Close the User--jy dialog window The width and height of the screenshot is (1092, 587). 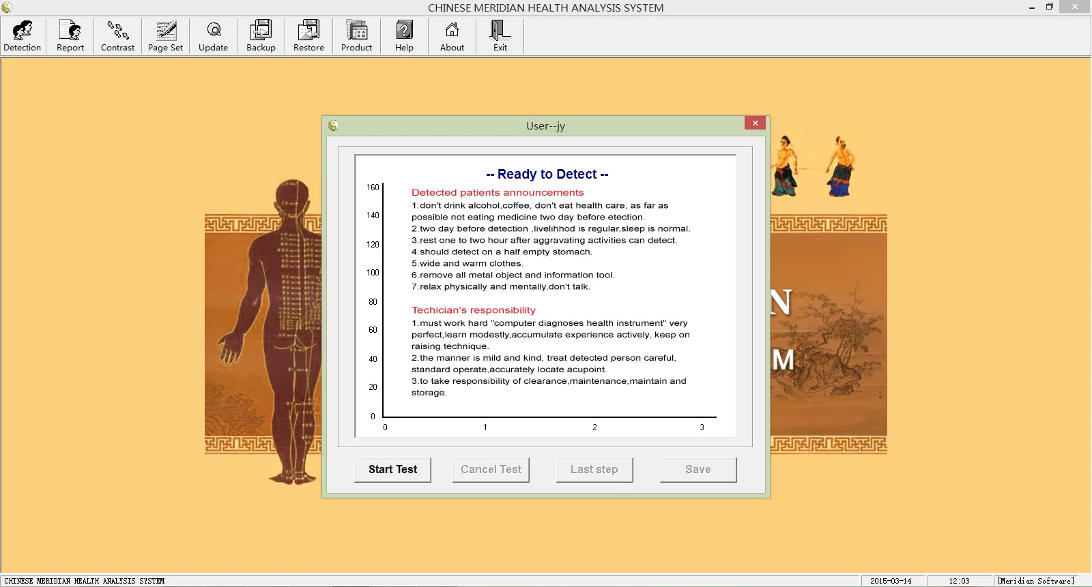pos(755,123)
